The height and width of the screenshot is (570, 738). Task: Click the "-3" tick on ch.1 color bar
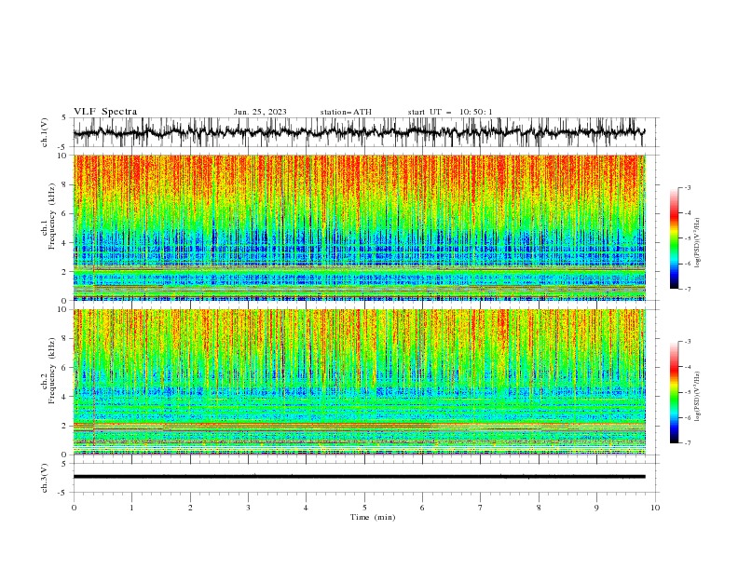point(687,187)
